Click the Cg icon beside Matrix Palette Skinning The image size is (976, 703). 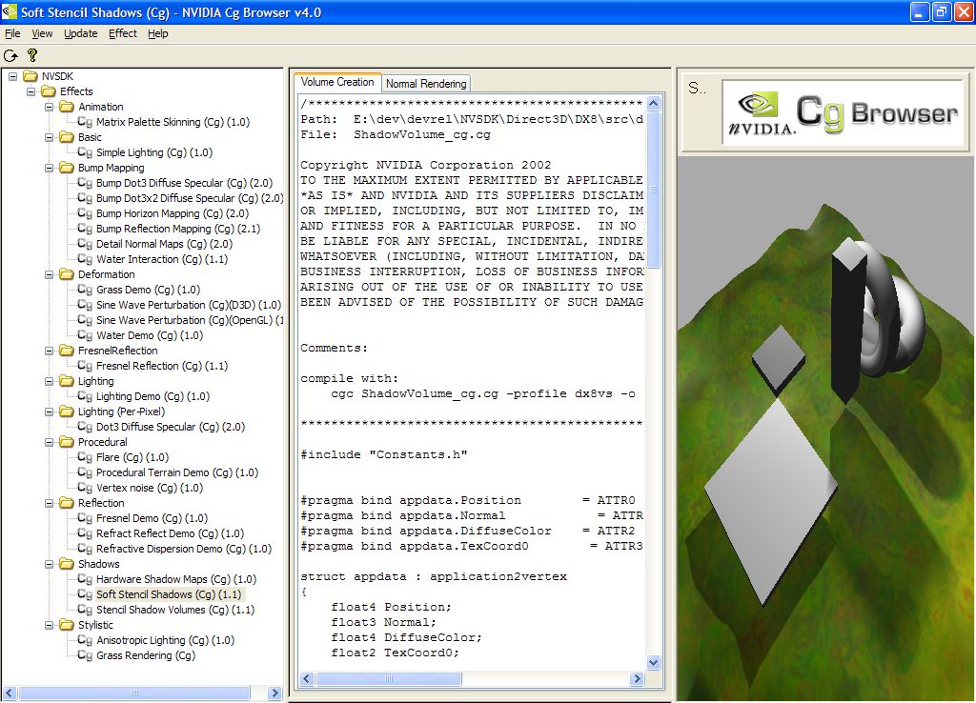point(85,122)
